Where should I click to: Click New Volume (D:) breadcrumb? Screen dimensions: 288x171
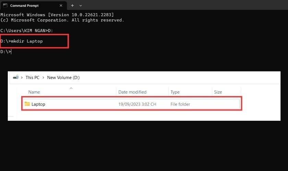pyautogui.click(x=63, y=78)
